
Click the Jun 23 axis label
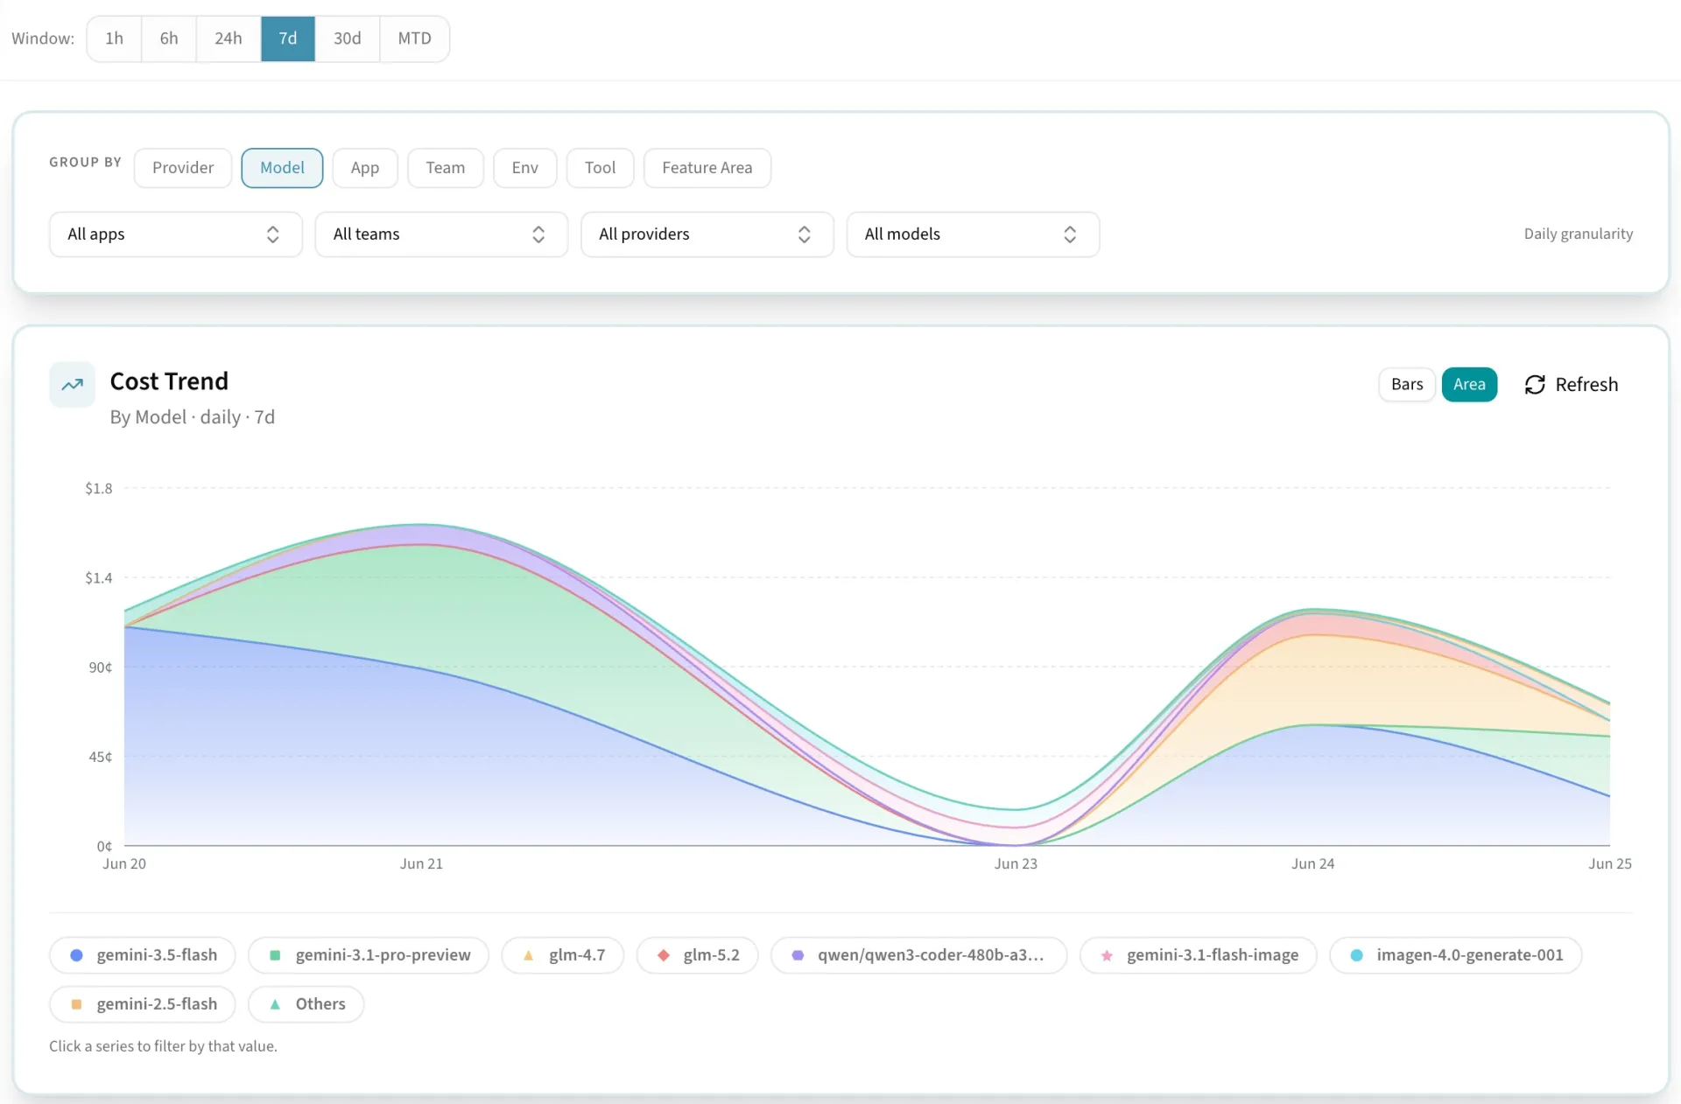[1016, 864]
